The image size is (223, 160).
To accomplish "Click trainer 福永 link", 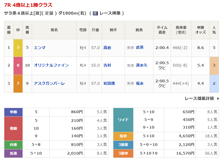I will (x=140, y=83).
